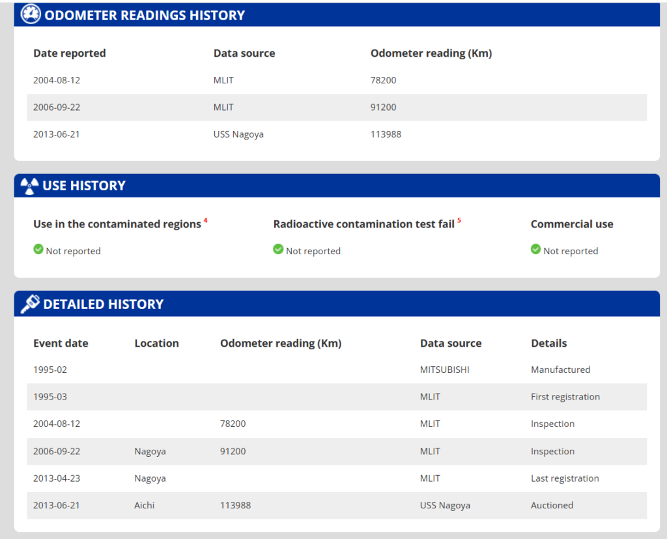Click the odometer gauge icon in header

point(31,14)
